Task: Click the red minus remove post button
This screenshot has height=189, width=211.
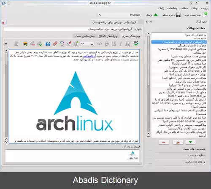Action: coord(164,142)
